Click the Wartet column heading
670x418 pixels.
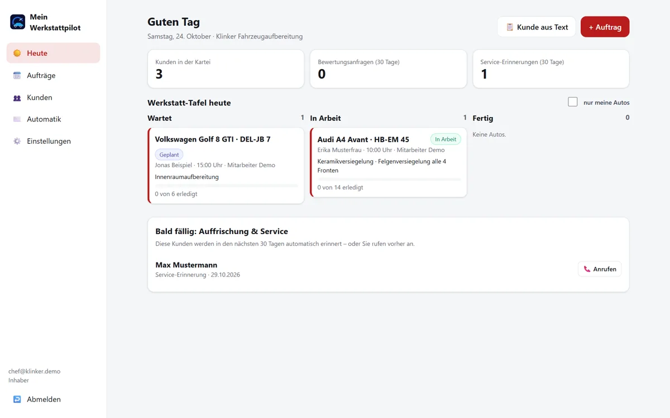(x=160, y=118)
